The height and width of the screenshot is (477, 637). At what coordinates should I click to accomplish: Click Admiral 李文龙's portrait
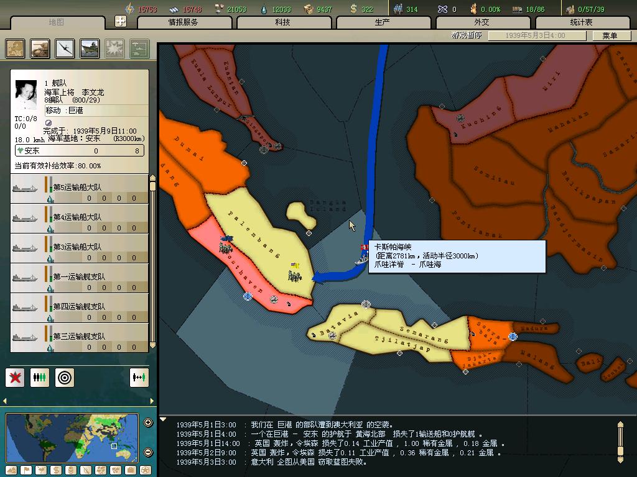(26, 94)
